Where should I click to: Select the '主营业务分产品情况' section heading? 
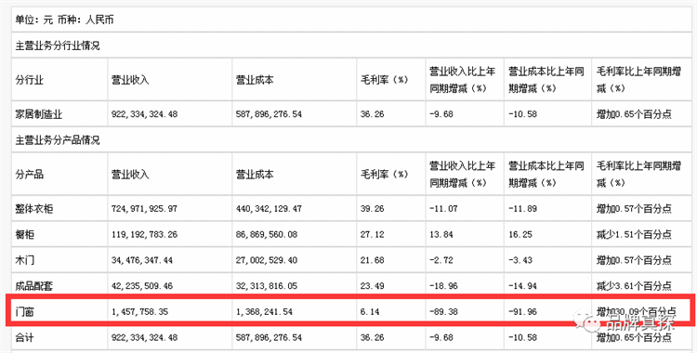(x=58, y=140)
